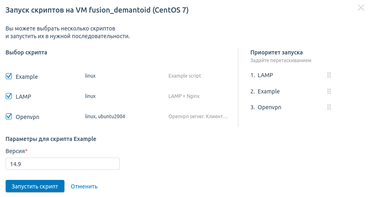Click the 'Example script' description text
Image resolution: width=372 pixels, height=197 pixels.
tap(185, 76)
